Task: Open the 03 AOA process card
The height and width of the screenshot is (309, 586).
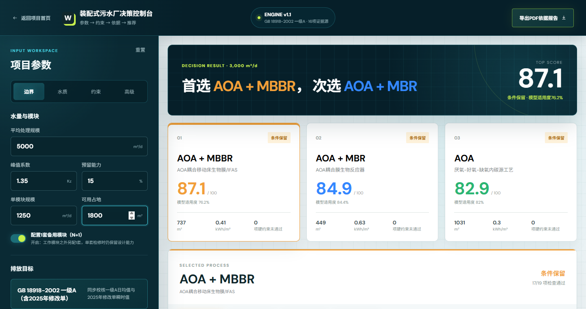Action: [511, 182]
